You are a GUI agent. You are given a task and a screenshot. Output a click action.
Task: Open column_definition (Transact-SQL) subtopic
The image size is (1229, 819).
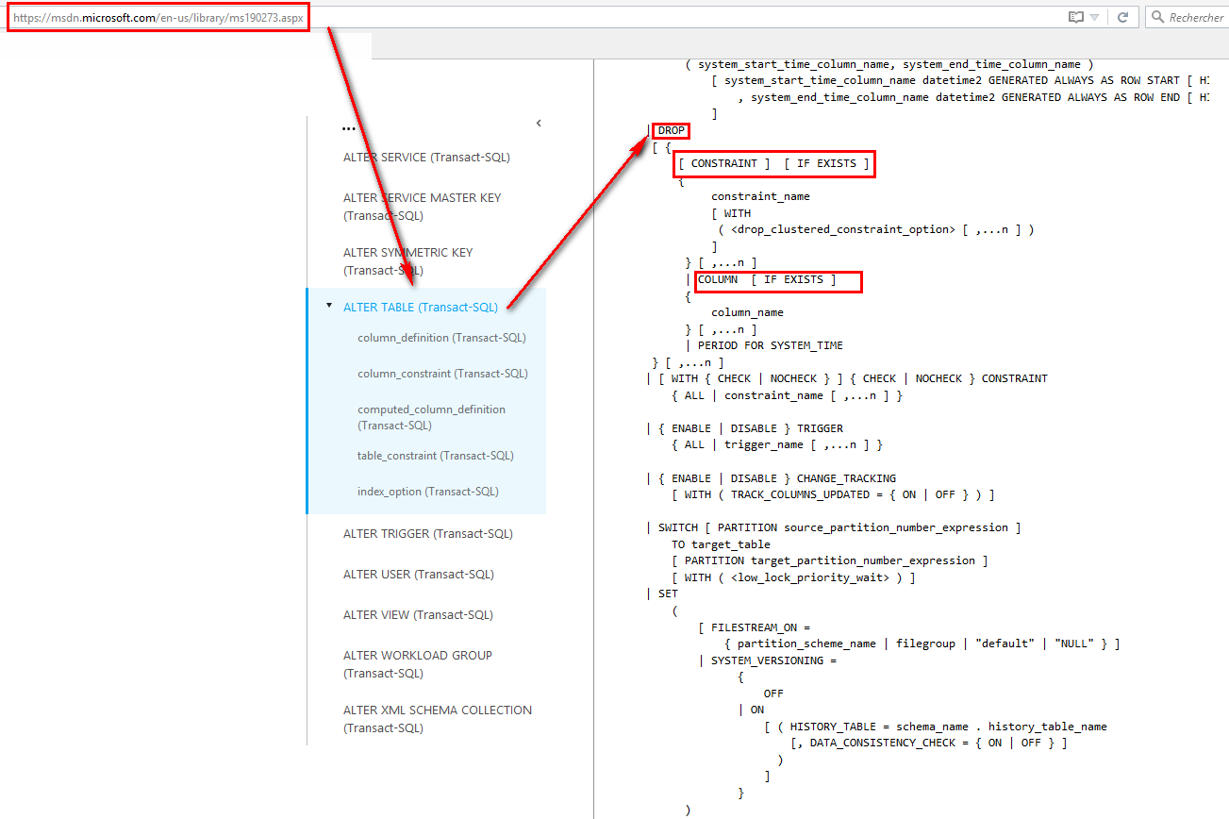(x=441, y=338)
